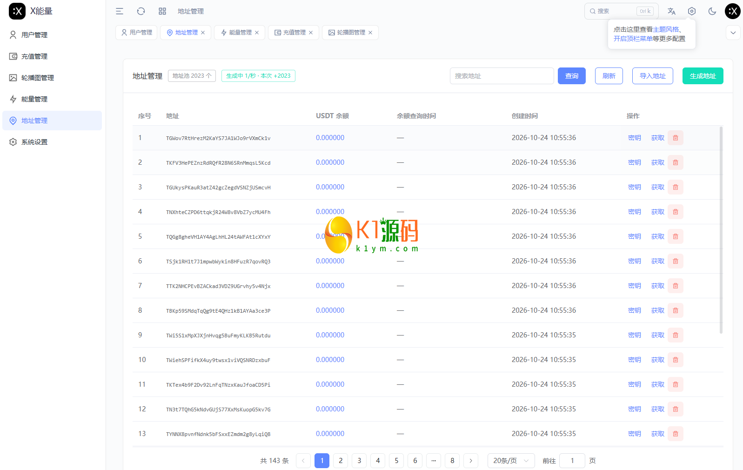Open 用户管理 in the sidebar

coord(52,35)
